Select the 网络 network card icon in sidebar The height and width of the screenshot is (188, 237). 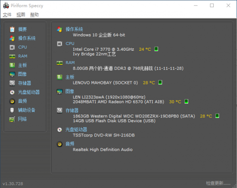click(12, 119)
